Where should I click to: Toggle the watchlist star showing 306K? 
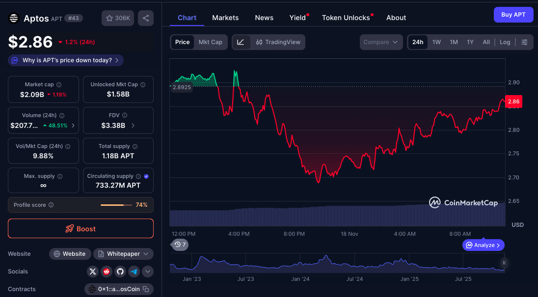click(x=117, y=18)
